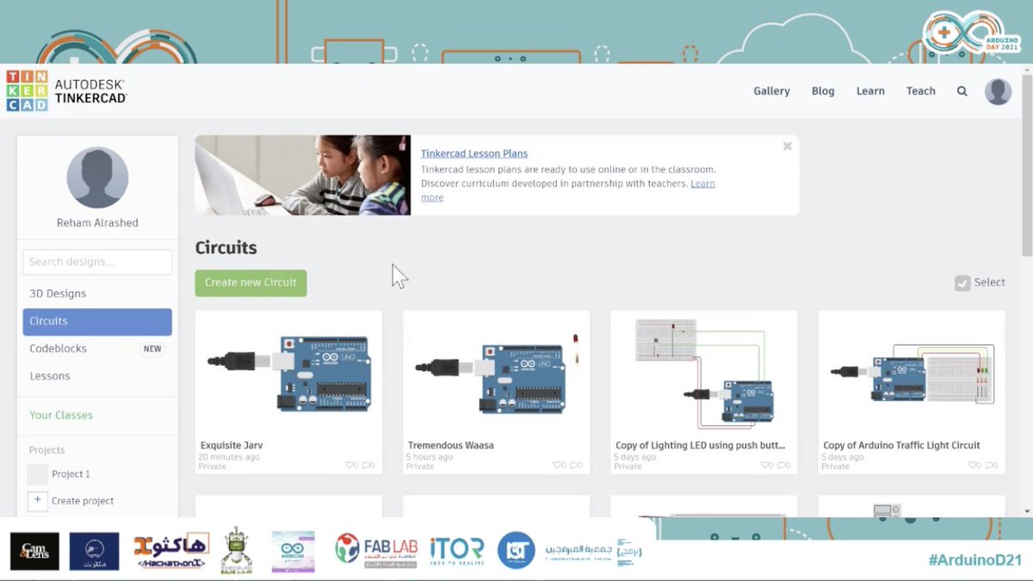The width and height of the screenshot is (1033, 581).
Task: Click Create project in sidebar
Action: (83, 501)
